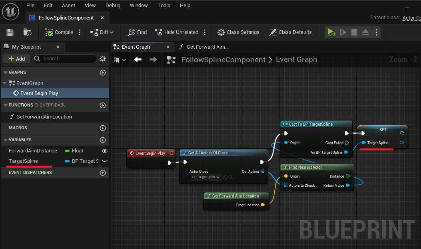421x249 pixels.
Task: Open the Actor Class BP Target Spline dropdown
Action: pyautogui.click(x=206, y=177)
